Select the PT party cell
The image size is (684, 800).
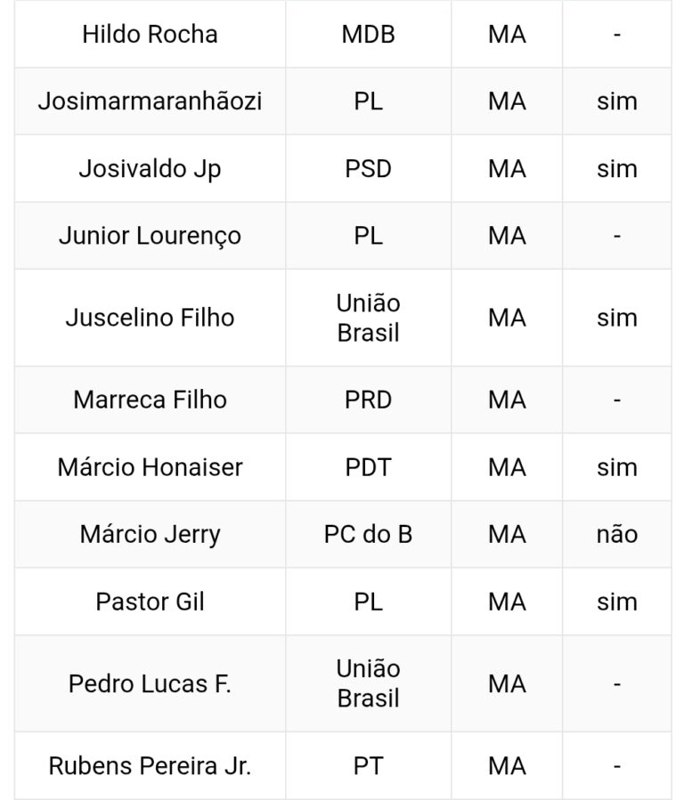368,766
